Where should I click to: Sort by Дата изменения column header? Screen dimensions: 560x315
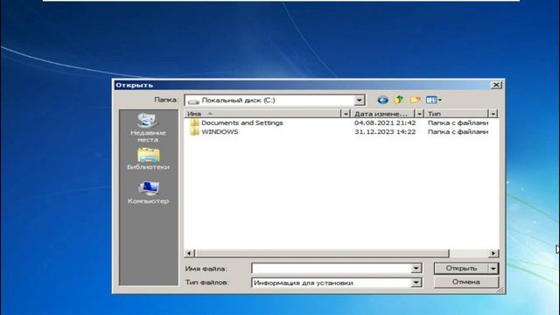[x=383, y=114]
